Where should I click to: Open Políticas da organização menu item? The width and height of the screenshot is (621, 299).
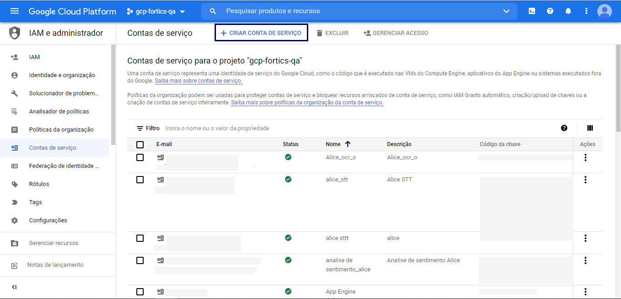click(x=61, y=130)
